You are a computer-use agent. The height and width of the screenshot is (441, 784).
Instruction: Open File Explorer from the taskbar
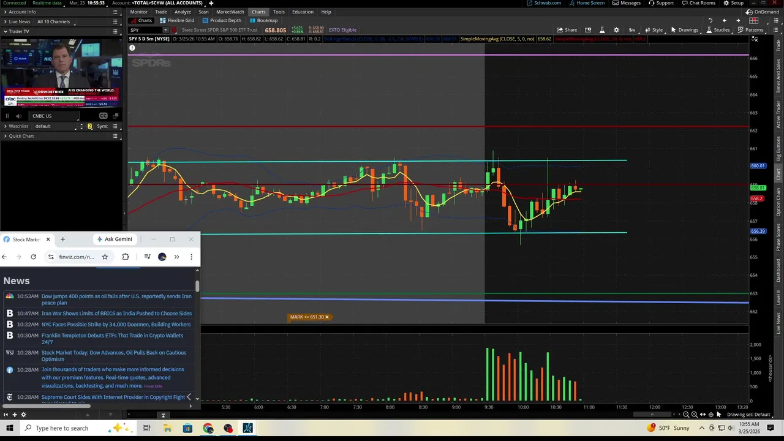(167, 428)
